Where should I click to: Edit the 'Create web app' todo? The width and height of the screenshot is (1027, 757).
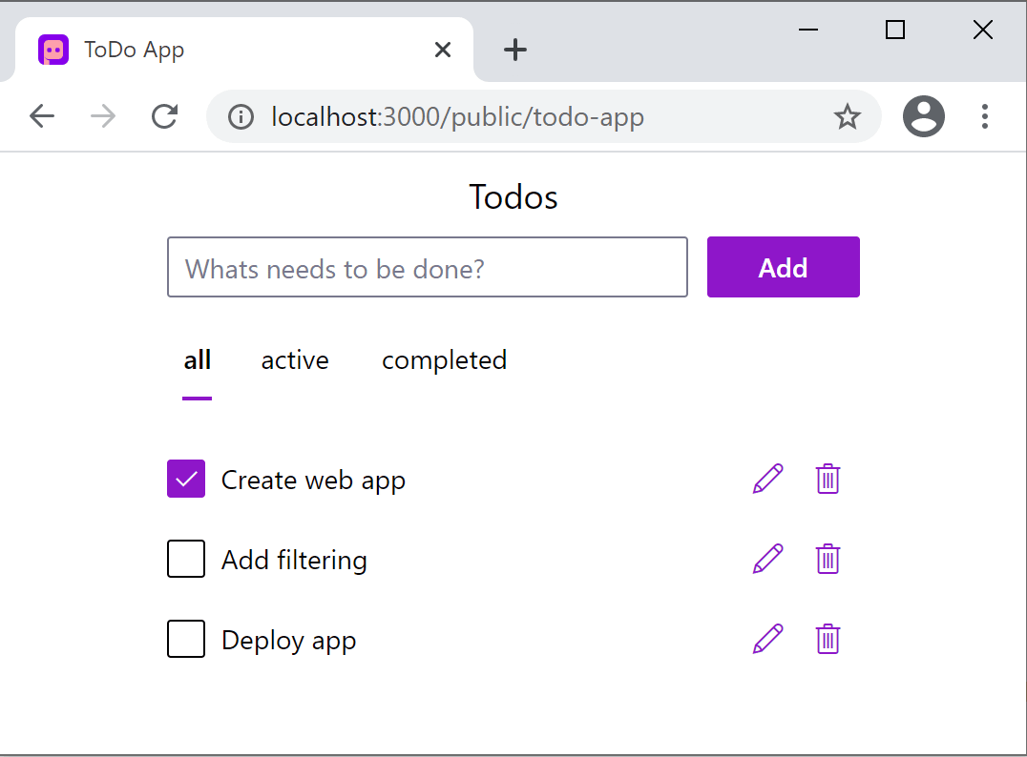[x=767, y=479]
